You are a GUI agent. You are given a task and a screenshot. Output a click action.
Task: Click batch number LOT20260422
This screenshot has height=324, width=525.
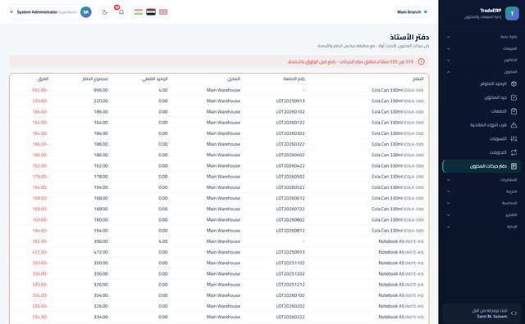290,165
